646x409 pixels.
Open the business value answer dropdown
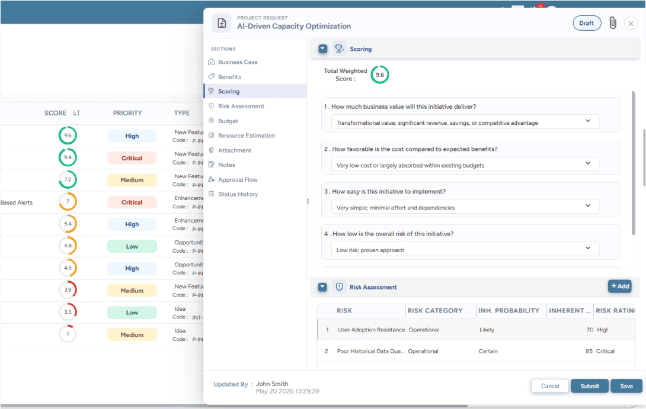[465, 123]
